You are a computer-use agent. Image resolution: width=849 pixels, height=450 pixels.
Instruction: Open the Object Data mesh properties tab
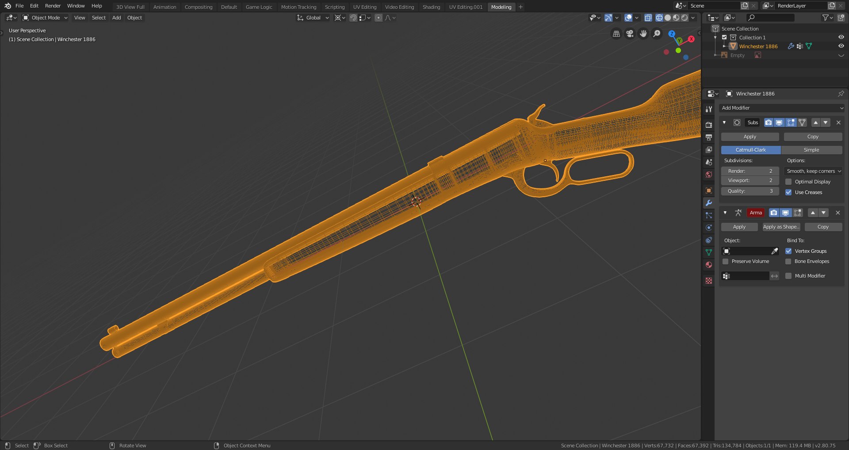point(709,252)
